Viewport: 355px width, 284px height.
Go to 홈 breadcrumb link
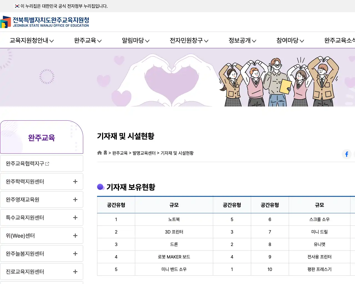105,153
